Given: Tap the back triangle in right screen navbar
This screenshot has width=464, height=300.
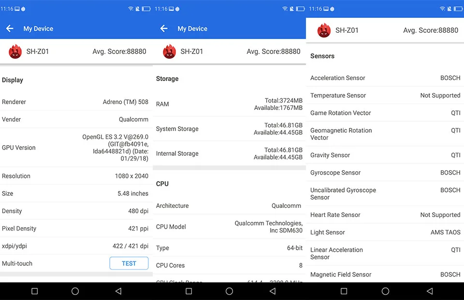Looking at the screenshot, I should tap(430, 291).
